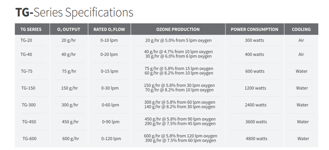This screenshot has height=150, width=329.
Task: Select the 300 watts power cell
Action: pyautogui.click(x=255, y=40)
